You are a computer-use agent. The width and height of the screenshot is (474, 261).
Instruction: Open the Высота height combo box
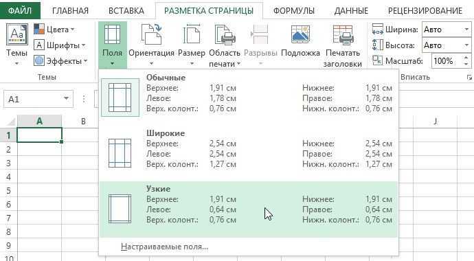pos(447,45)
